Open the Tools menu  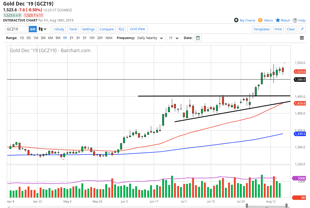click(73, 29)
